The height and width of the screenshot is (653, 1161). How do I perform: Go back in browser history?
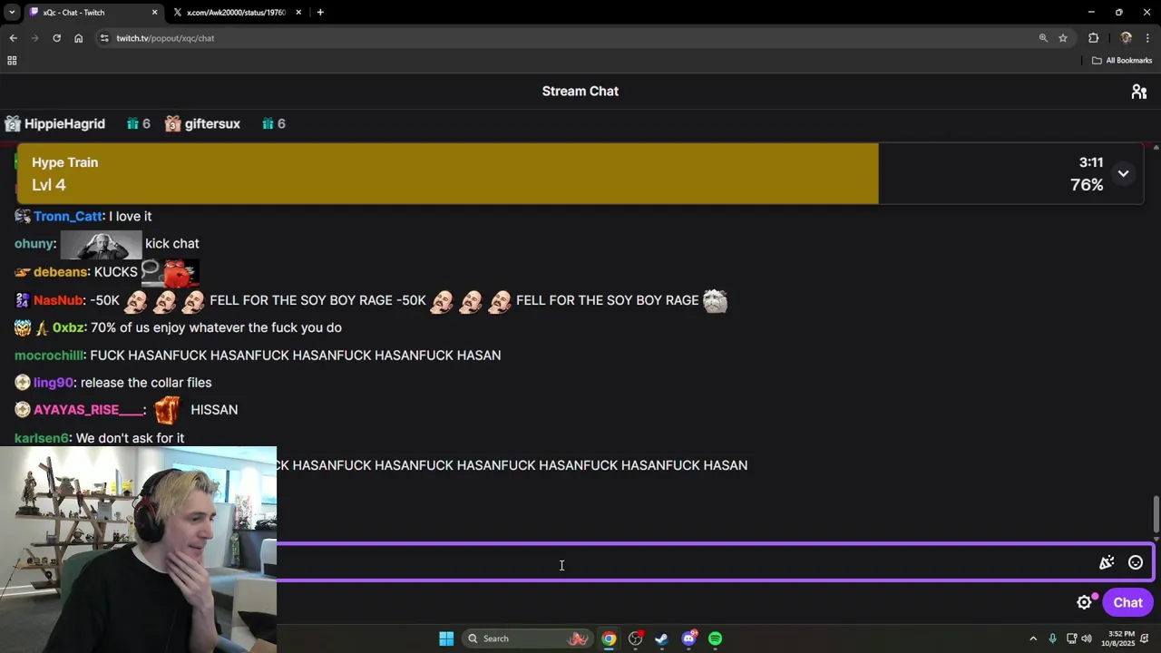coord(13,38)
